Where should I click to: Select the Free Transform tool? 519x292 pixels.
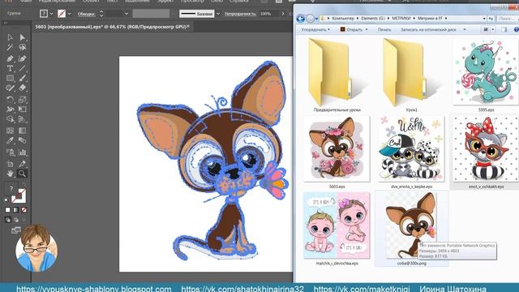pos(22,109)
